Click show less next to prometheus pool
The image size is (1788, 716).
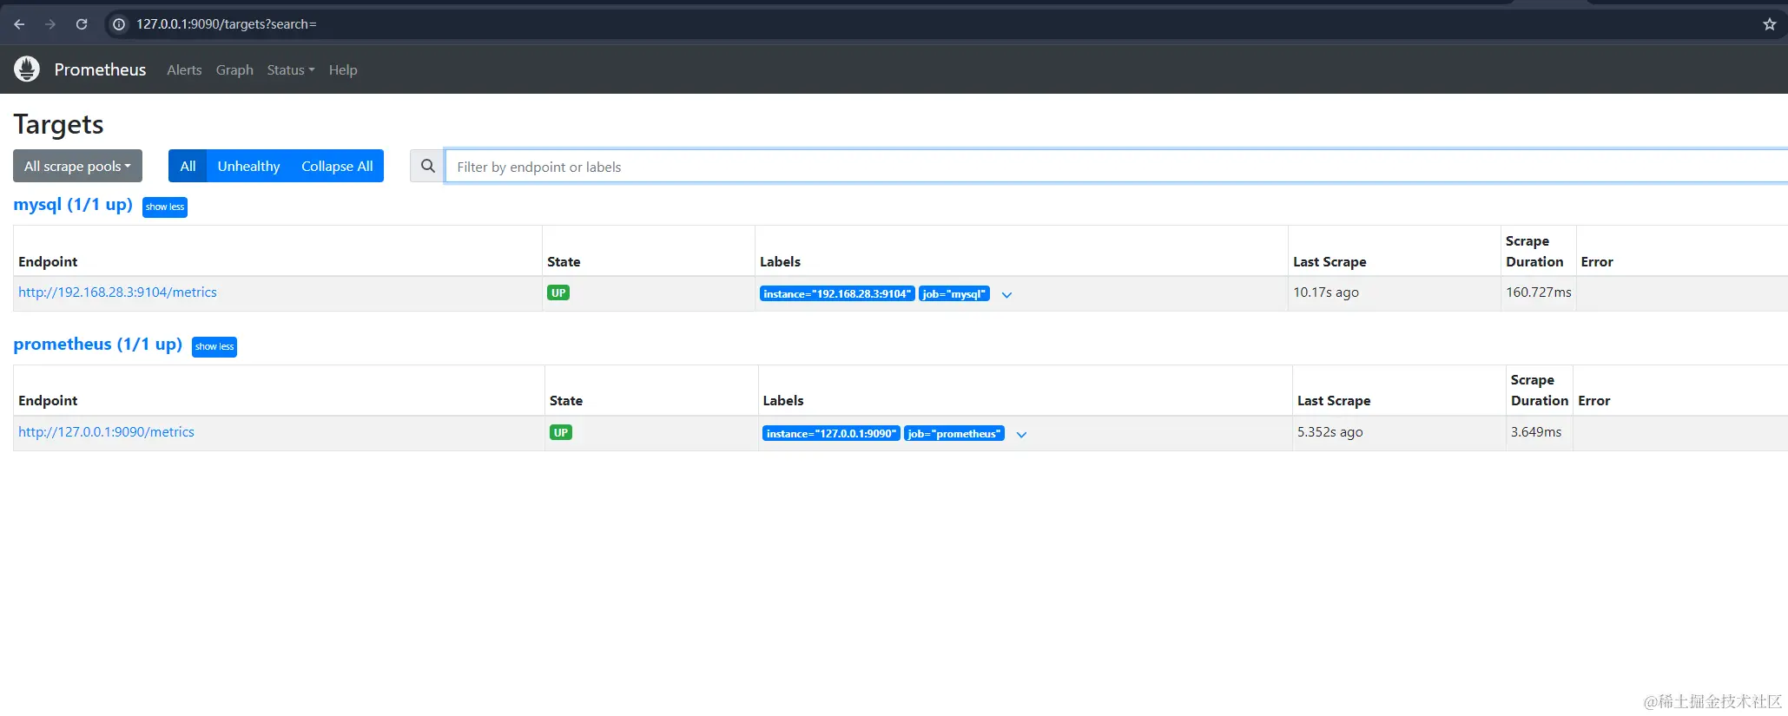coord(214,346)
